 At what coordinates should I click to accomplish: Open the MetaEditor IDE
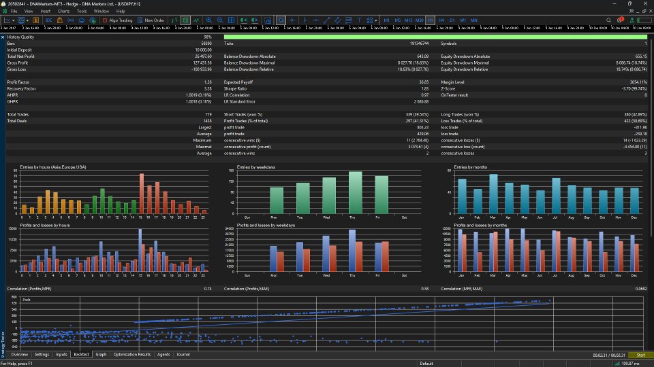49,20
